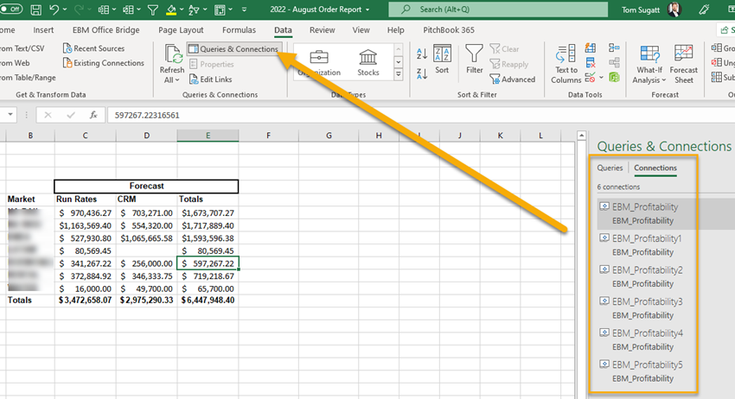Click the Run Rates header cell
This screenshot has width=735, height=399.
click(x=85, y=199)
